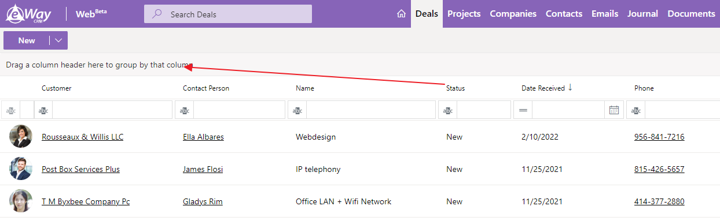Click avatar filter icon in first column
Screen dimensions: 720x221
(x=11, y=110)
